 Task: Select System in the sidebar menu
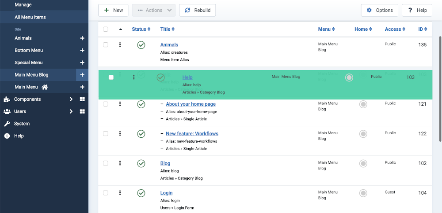coord(22,124)
